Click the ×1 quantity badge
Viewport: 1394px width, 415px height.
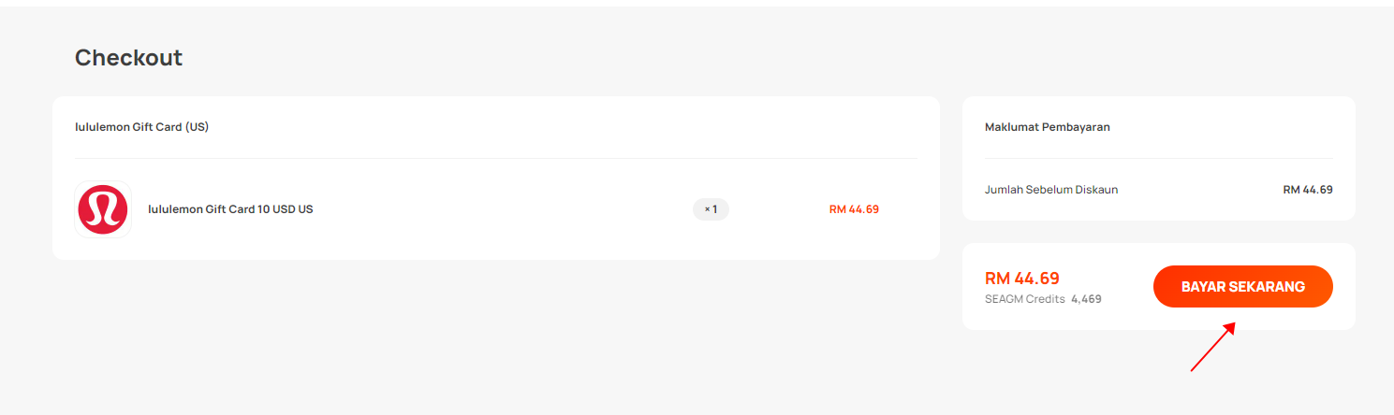(x=711, y=209)
